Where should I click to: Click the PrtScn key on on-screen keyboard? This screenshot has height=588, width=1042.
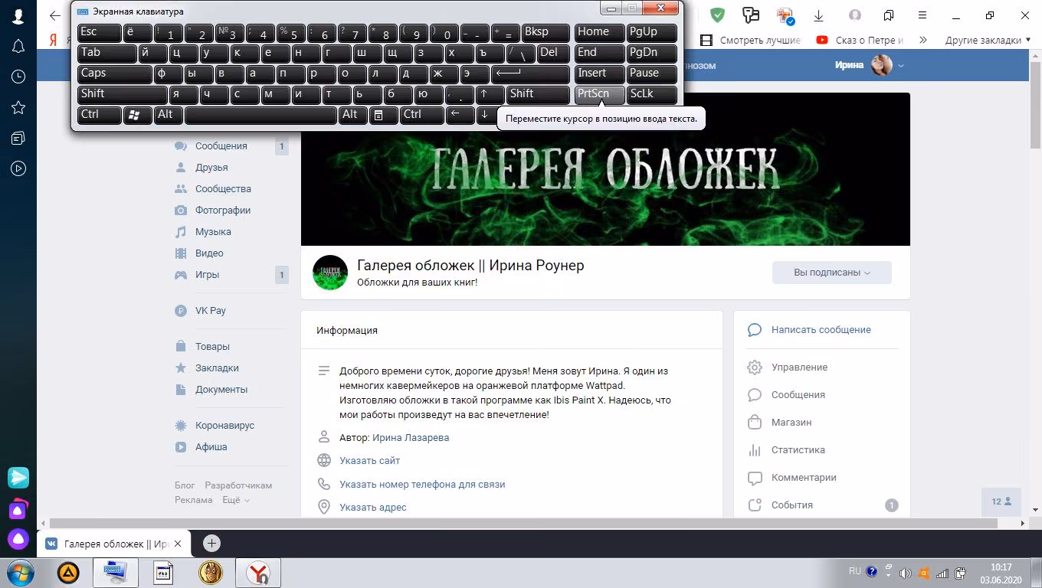pos(599,94)
